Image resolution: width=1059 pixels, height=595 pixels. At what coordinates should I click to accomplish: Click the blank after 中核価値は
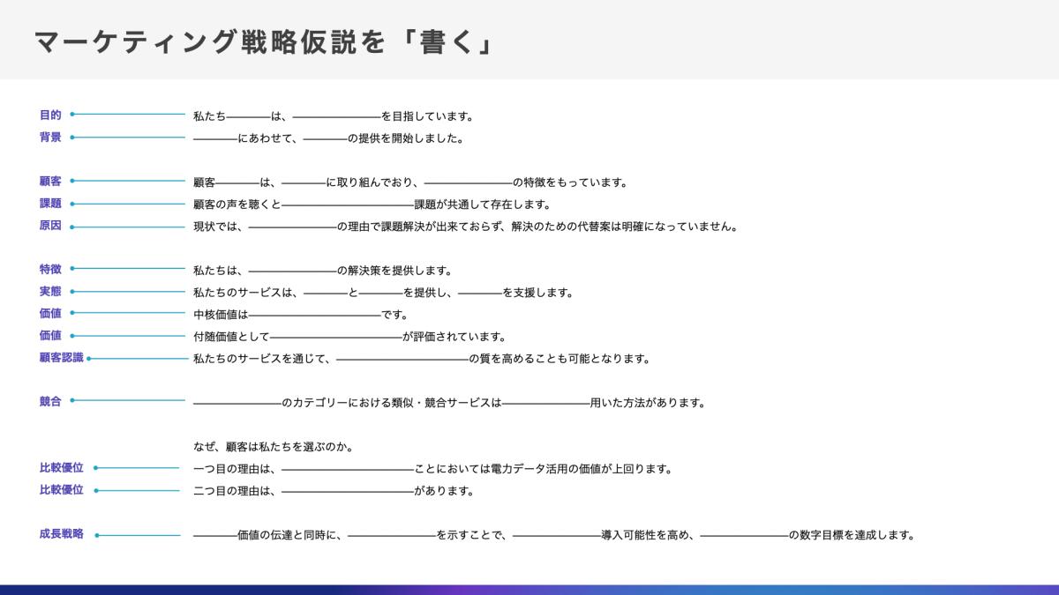tap(315, 315)
